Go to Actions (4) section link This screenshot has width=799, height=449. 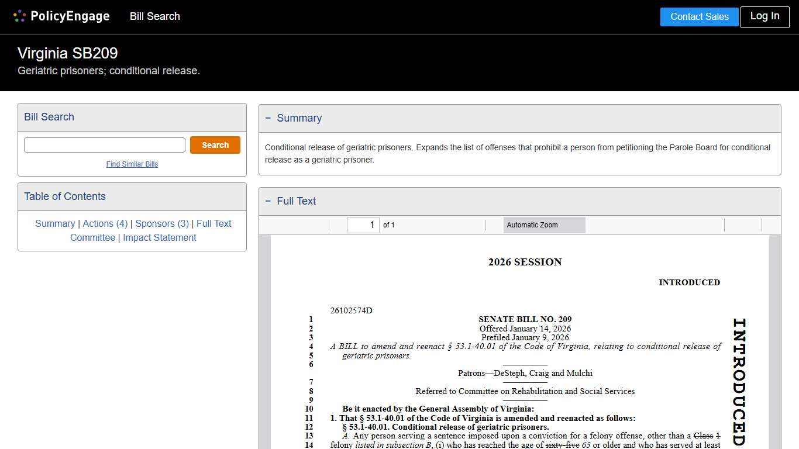point(105,223)
